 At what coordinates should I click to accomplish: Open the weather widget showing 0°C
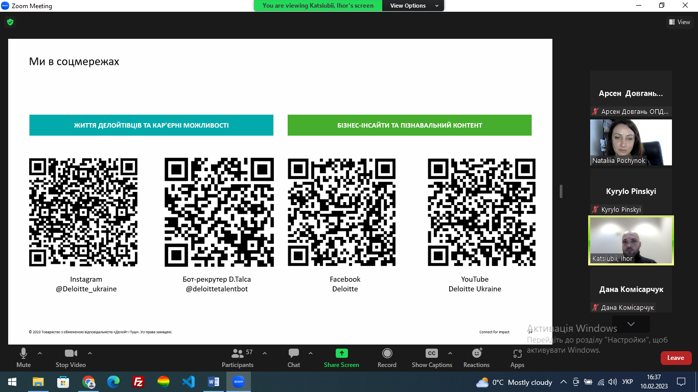514,382
